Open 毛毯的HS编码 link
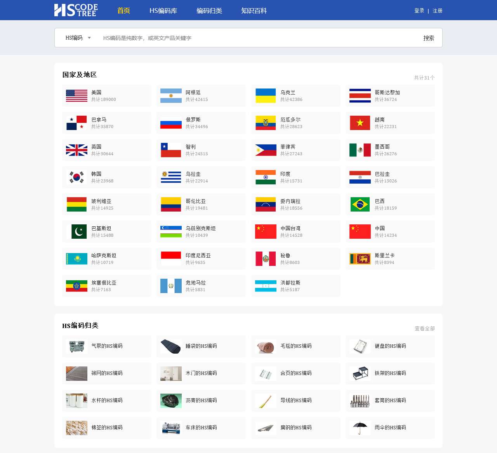This screenshot has width=497, height=453. (x=296, y=346)
